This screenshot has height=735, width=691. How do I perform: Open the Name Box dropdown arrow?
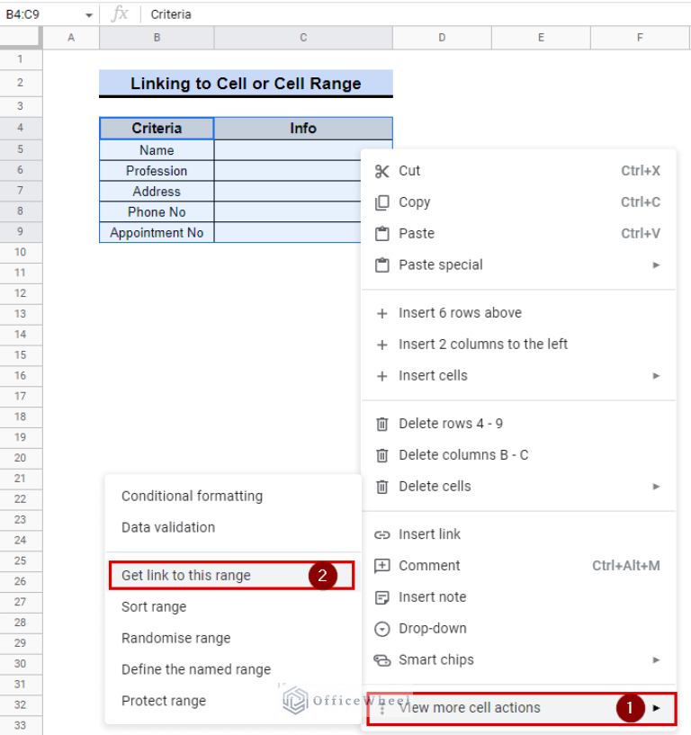pos(87,14)
